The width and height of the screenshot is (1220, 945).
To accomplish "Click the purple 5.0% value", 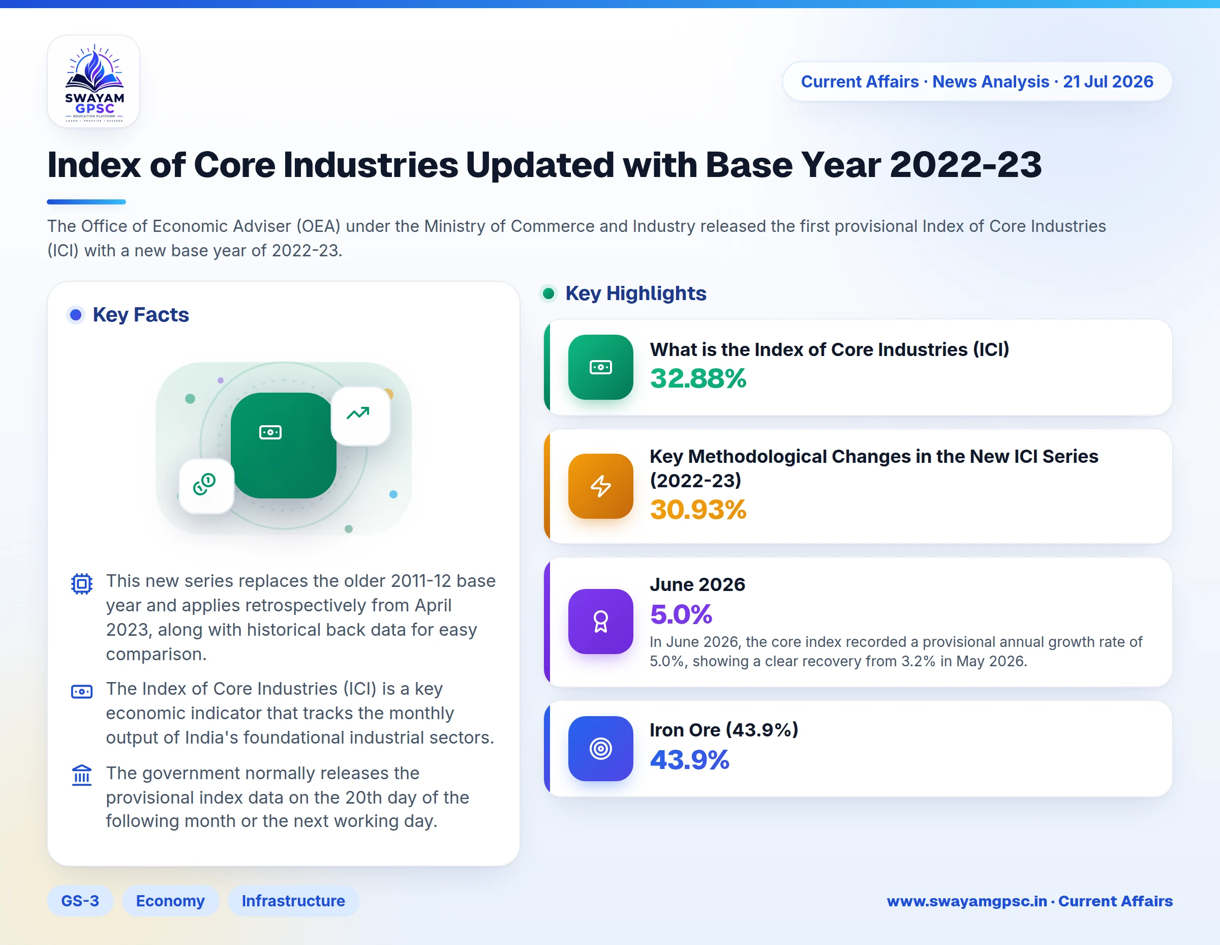I will [x=681, y=615].
